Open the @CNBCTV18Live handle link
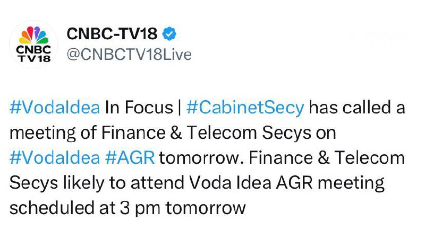The width and height of the screenshot is (425, 239). 129,55
